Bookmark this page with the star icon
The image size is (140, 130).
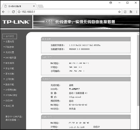[119, 12]
